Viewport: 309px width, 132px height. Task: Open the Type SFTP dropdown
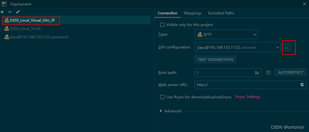coord(226,35)
